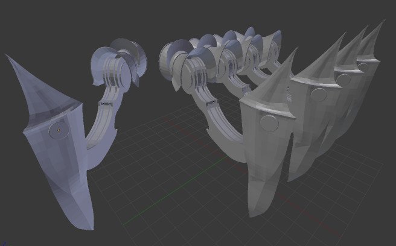Click the rearmost gray blade's spike tip
The height and width of the screenshot is (246, 396).
pyautogui.click(x=383, y=20)
